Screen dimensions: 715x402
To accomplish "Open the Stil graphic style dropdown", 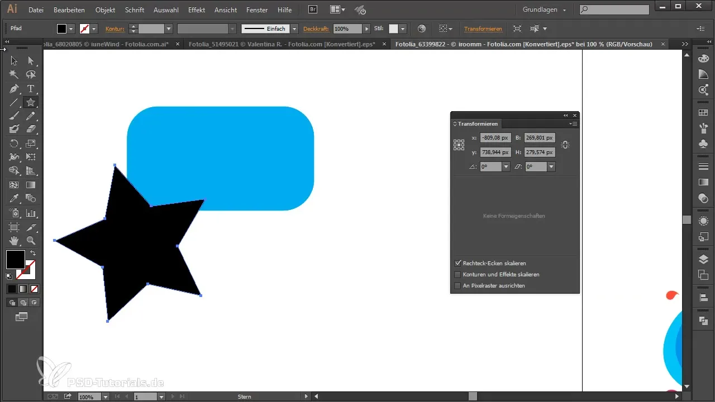I will click(403, 28).
